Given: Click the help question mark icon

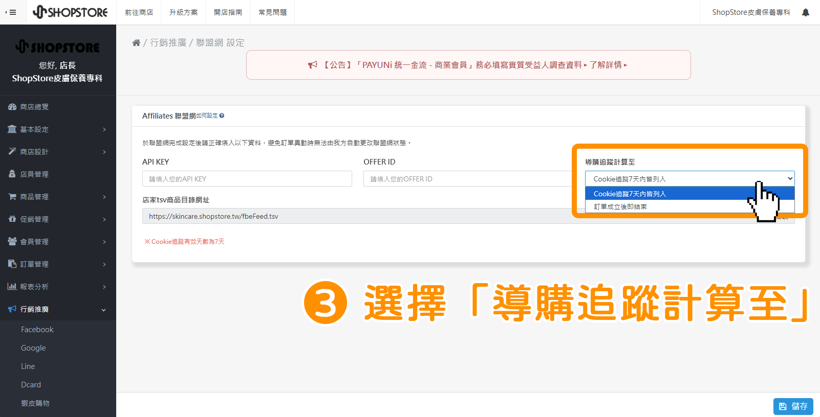Looking at the screenshot, I should click(x=222, y=116).
